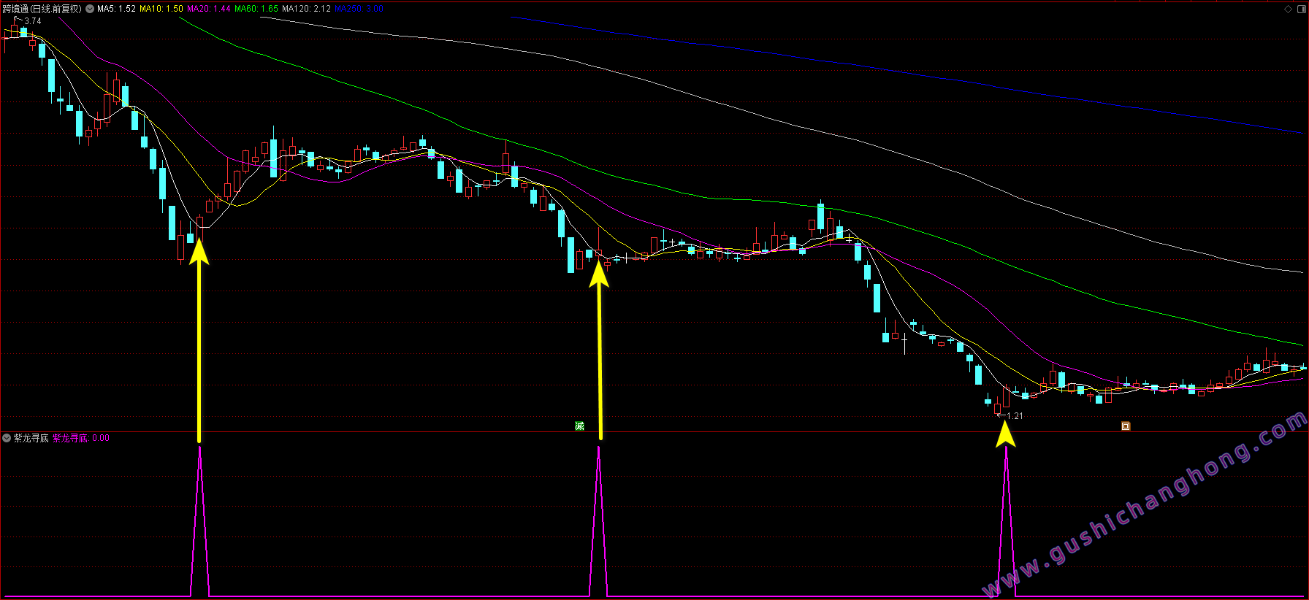Click the white 紫龙寻底 indicator name
Screen dimensions: 1309x600
(31, 438)
